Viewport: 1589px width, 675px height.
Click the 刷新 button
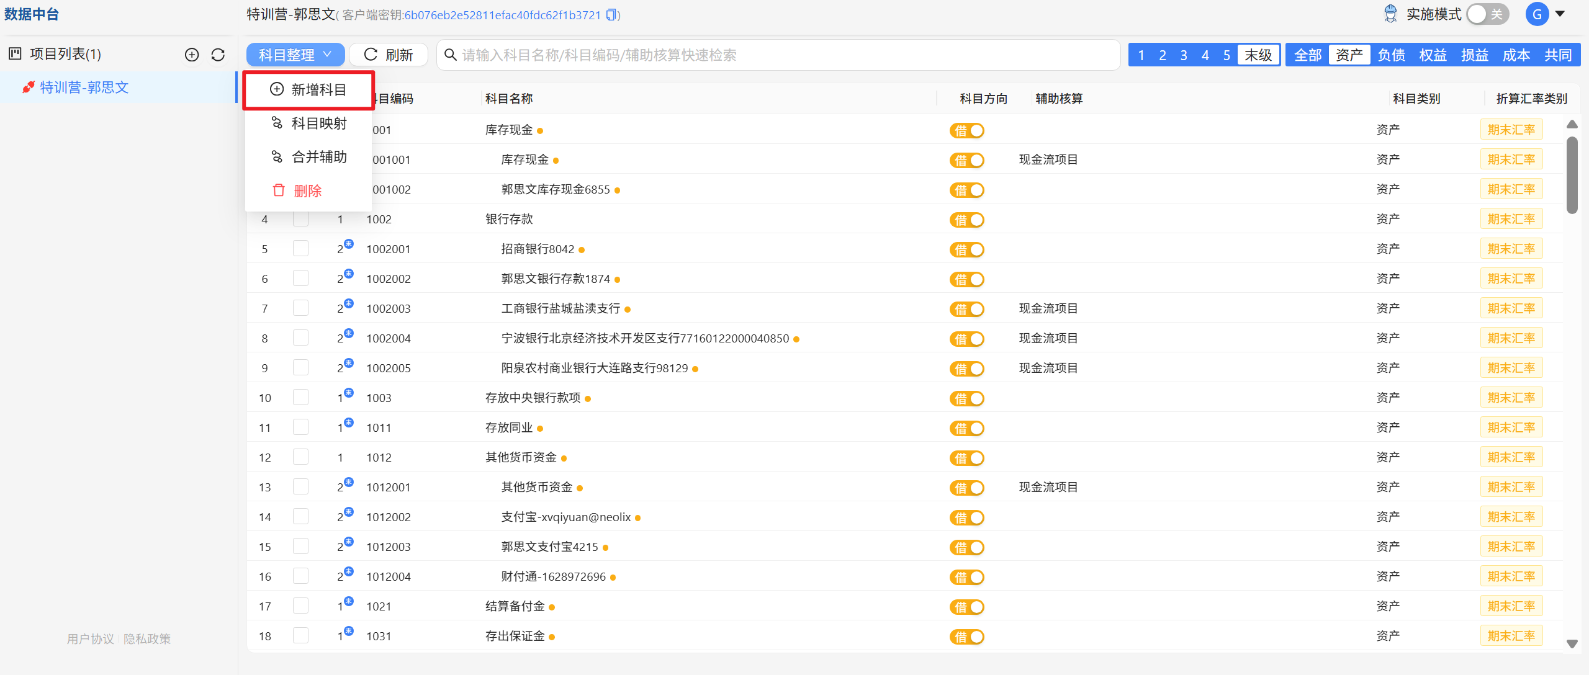pyautogui.click(x=389, y=55)
